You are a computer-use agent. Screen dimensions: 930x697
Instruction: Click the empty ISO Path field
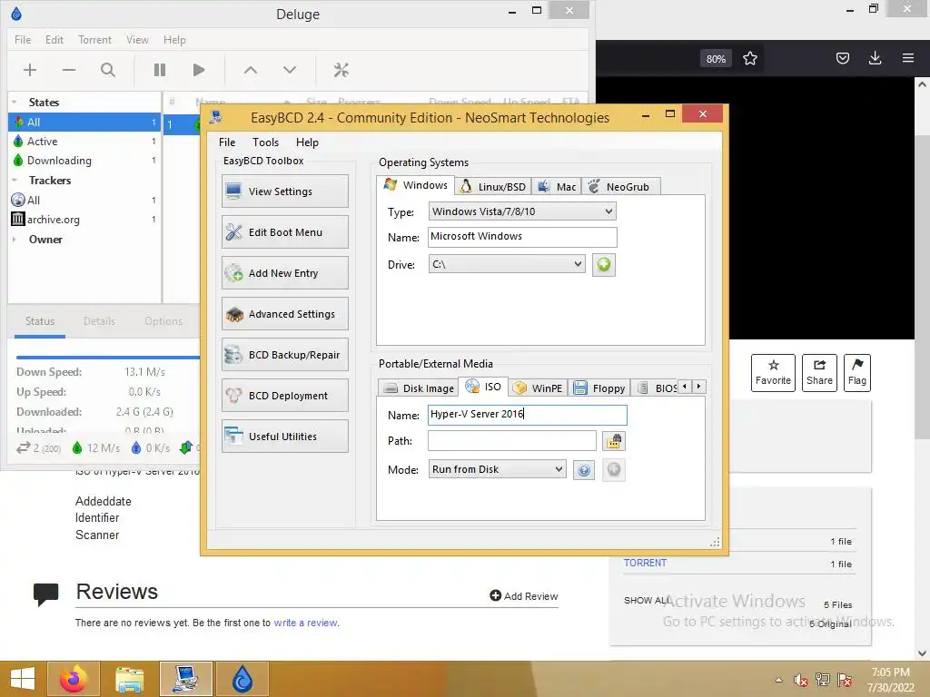pos(512,441)
